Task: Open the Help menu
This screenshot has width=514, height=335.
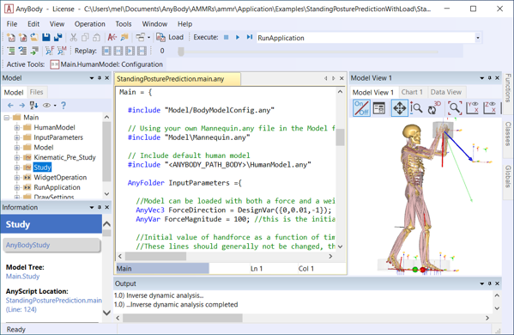Action: pos(184,24)
